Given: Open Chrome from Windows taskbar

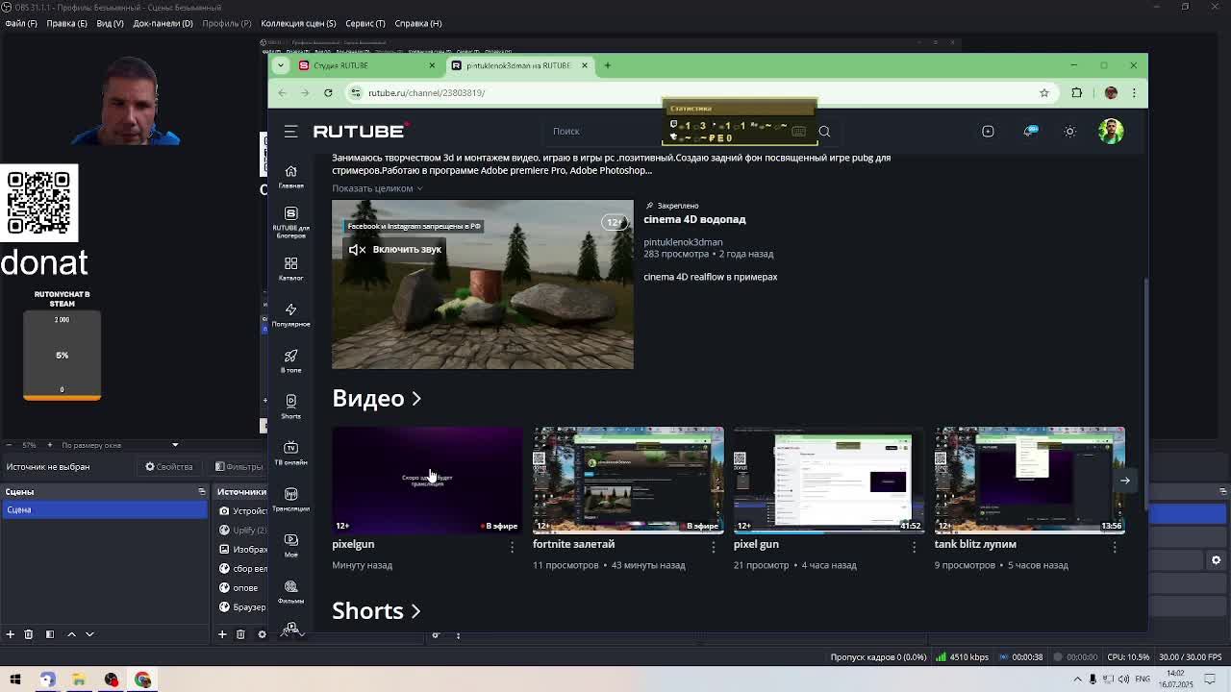Looking at the screenshot, I should (142, 680).
